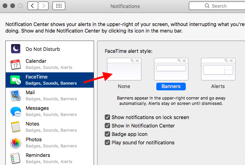Select Do Not Disturb in list

point(50,49)
